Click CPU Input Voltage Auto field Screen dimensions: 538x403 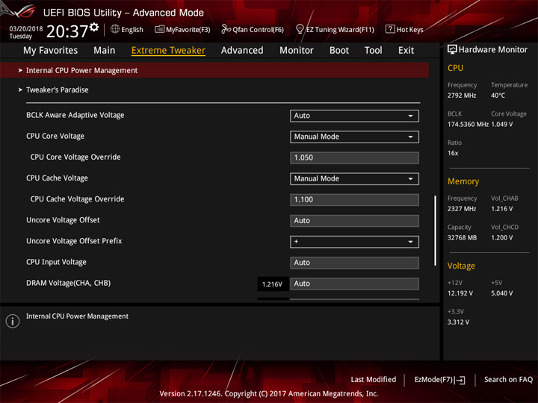(x=354, y=263)
